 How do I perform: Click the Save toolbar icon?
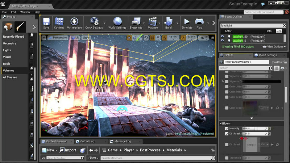[46, 21]
